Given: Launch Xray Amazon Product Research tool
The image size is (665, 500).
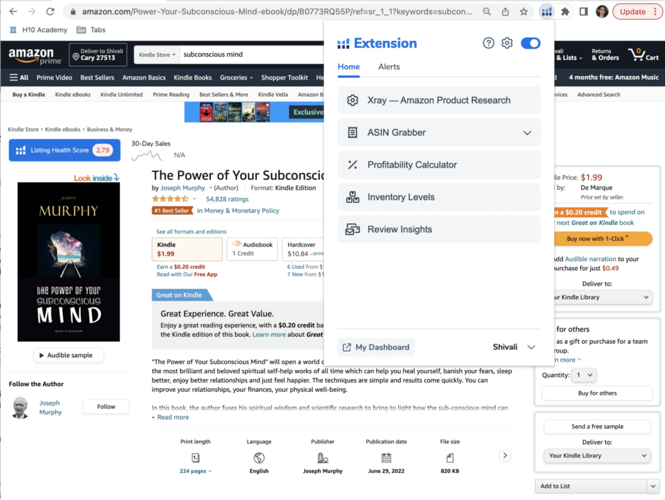Looking at the screenshot, I should click(x=439, y=100).
